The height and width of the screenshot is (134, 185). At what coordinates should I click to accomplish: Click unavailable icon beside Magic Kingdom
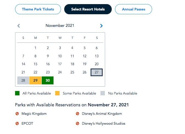click(x=17, y=114)
